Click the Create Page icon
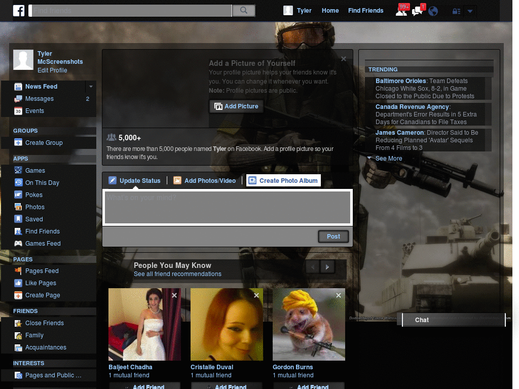This screenshot has height=389, width=519. coord(18,295)
